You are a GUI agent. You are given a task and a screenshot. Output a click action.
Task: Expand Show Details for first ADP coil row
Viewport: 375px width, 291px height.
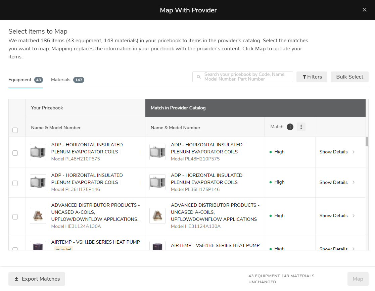click(333, 152)
